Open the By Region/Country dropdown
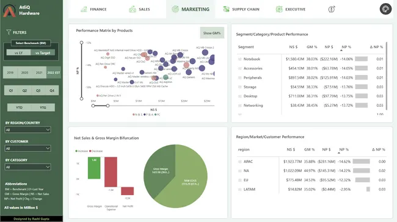The width and height of the screenshot is (397, 222). [x=27, y=130]
